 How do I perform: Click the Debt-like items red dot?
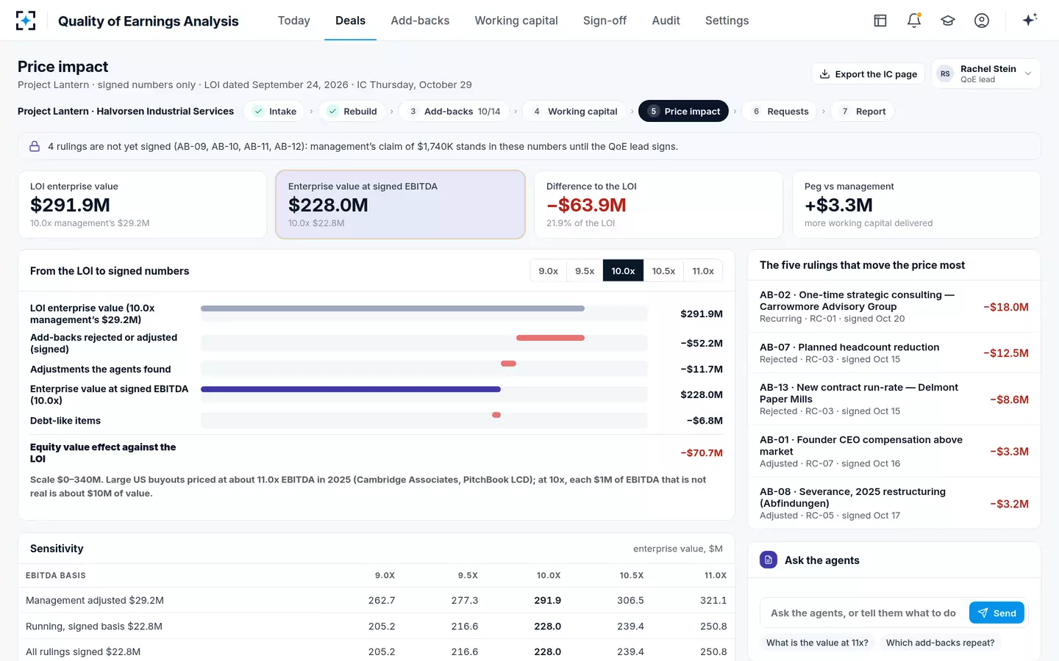tap(496, 415)
